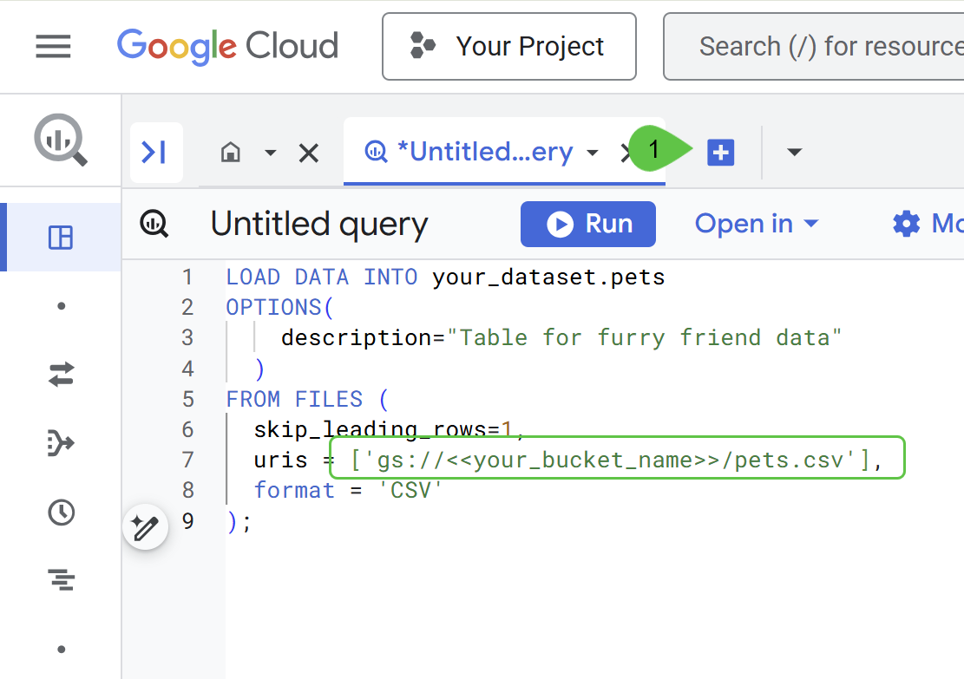Click the OPTIONS( keyword on line 2
The width and height of the screenshot is (964, 679).
(x=279, y=307)
